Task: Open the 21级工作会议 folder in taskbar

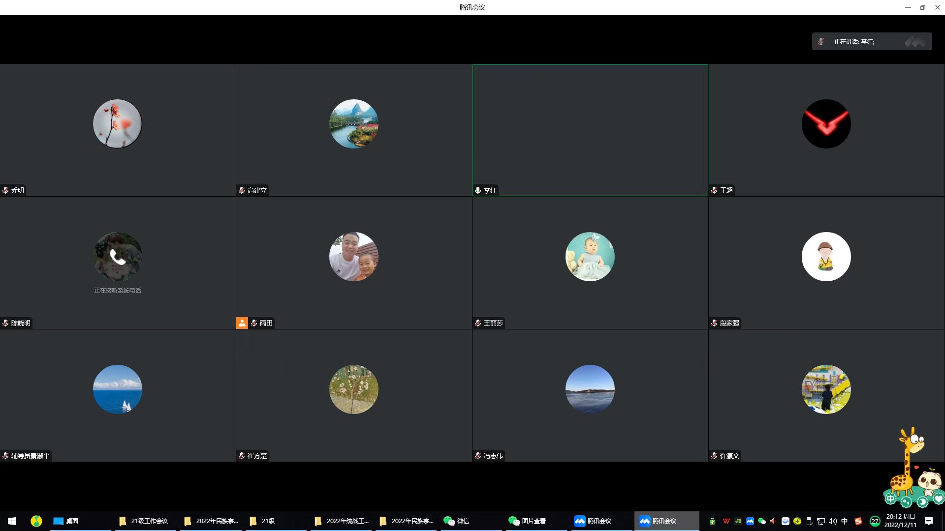Action: [x=149, y=521]
